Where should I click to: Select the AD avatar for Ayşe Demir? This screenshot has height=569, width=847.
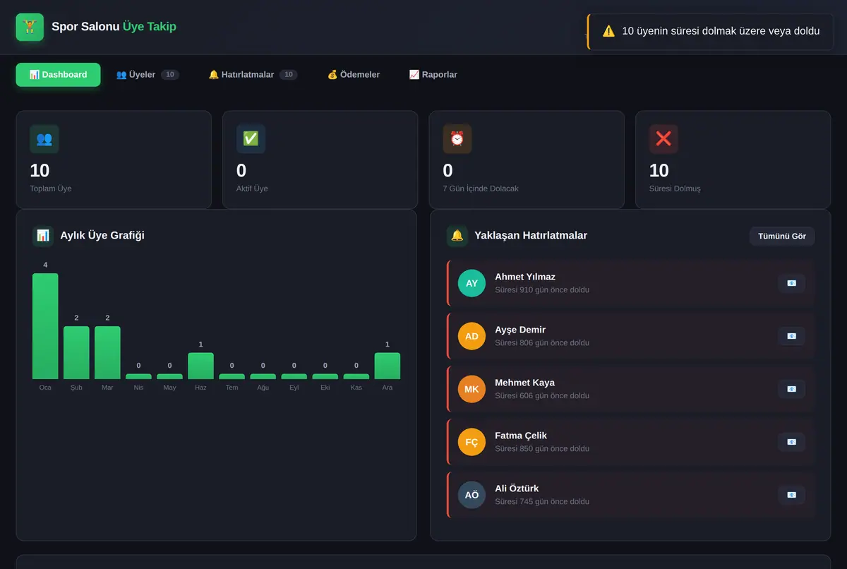471,336
